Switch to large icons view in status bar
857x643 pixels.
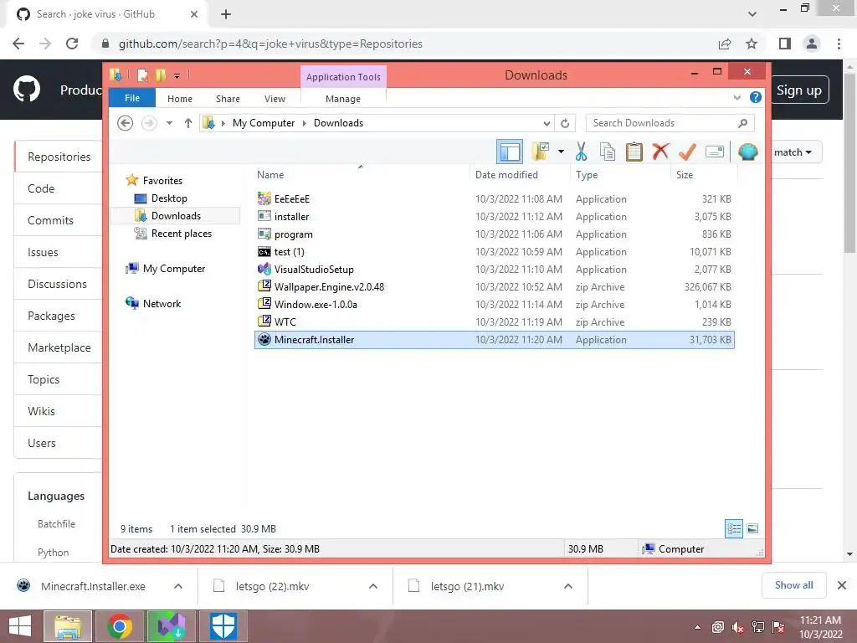click(752, 528)
